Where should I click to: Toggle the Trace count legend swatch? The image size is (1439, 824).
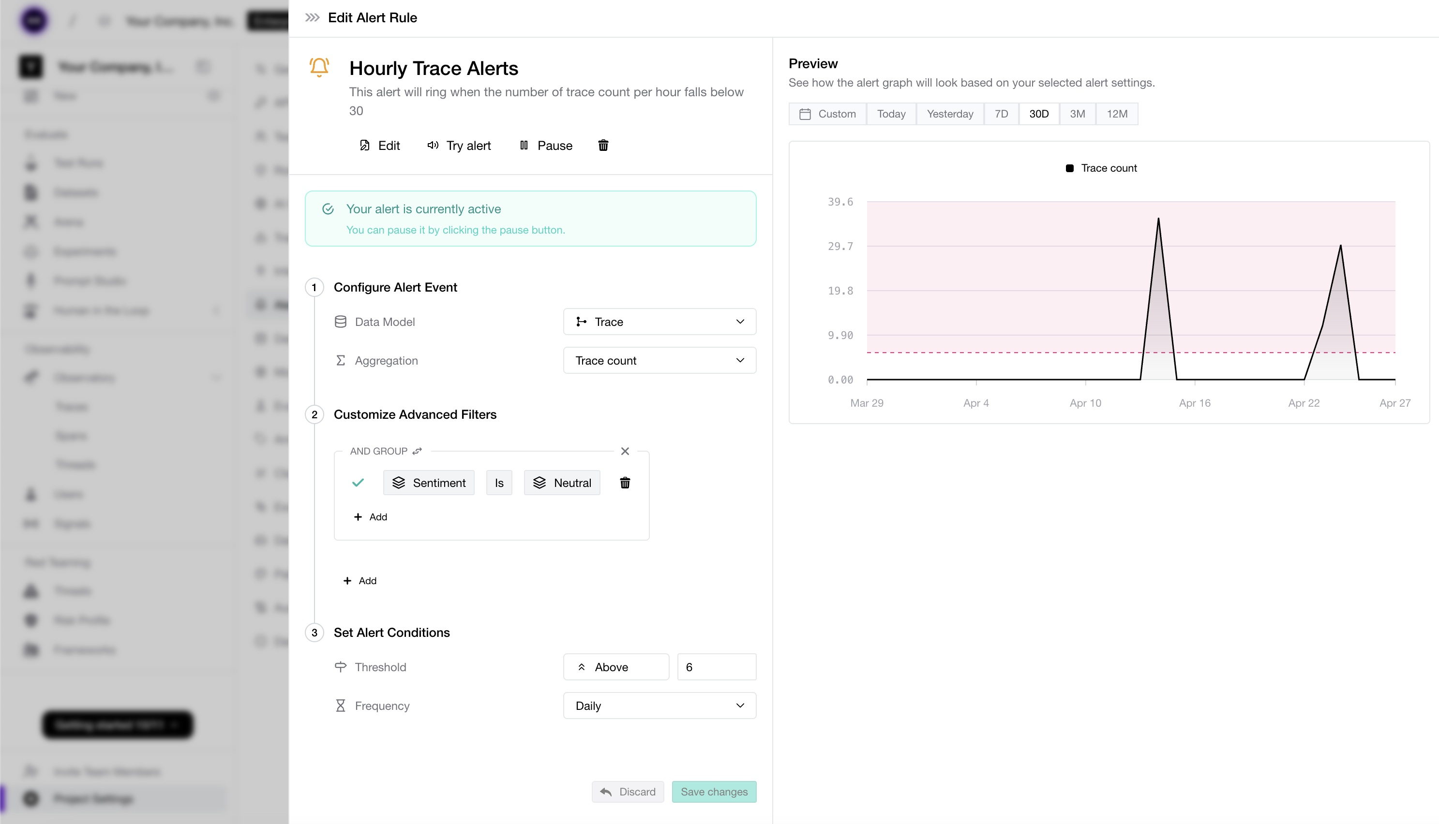(x=1069, y=168)
